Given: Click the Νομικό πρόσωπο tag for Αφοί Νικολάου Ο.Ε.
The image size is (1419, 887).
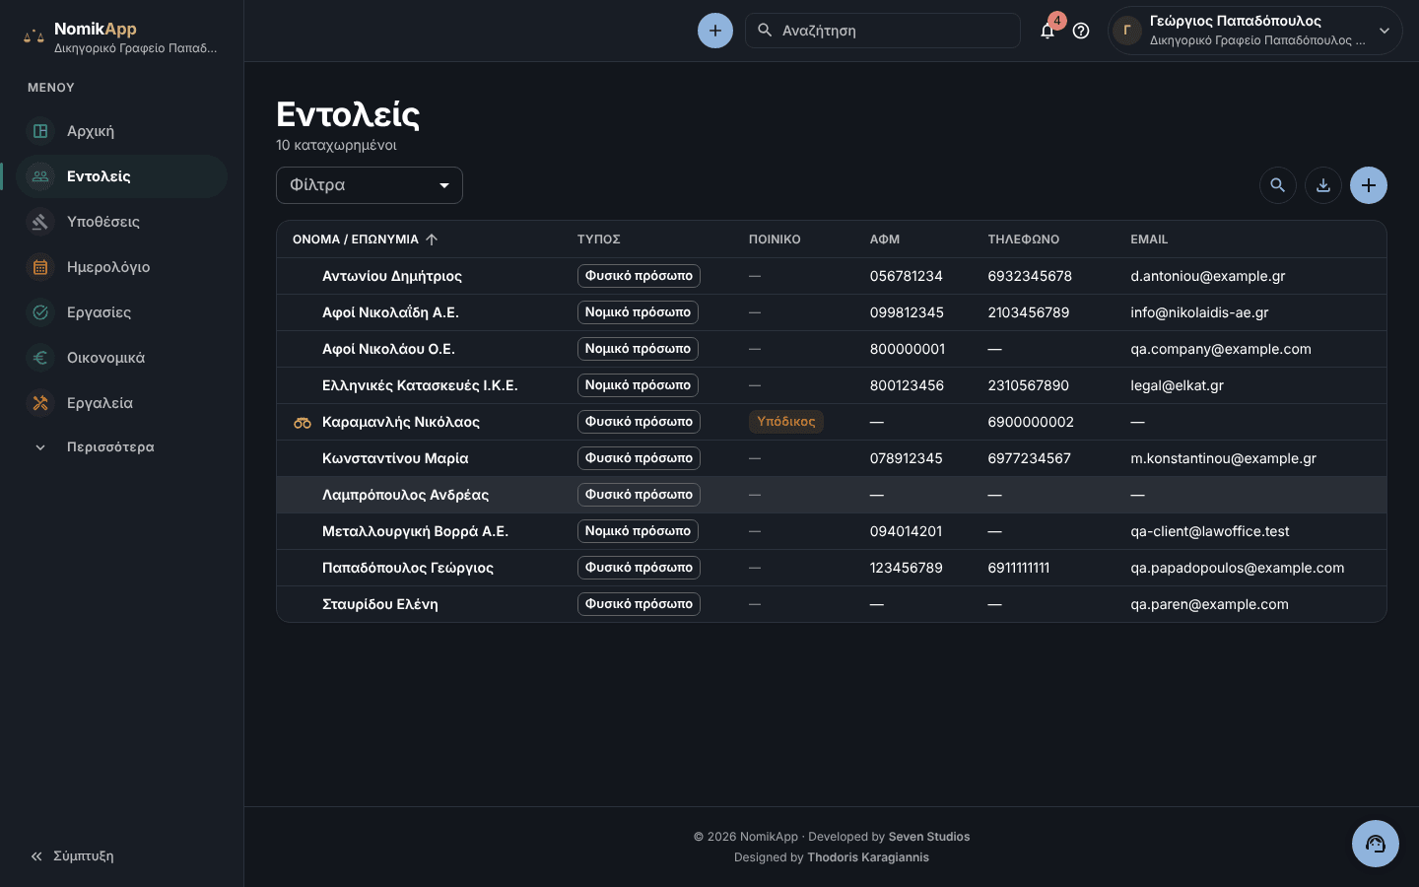Looking at the screenshot, I should point(638,349).
